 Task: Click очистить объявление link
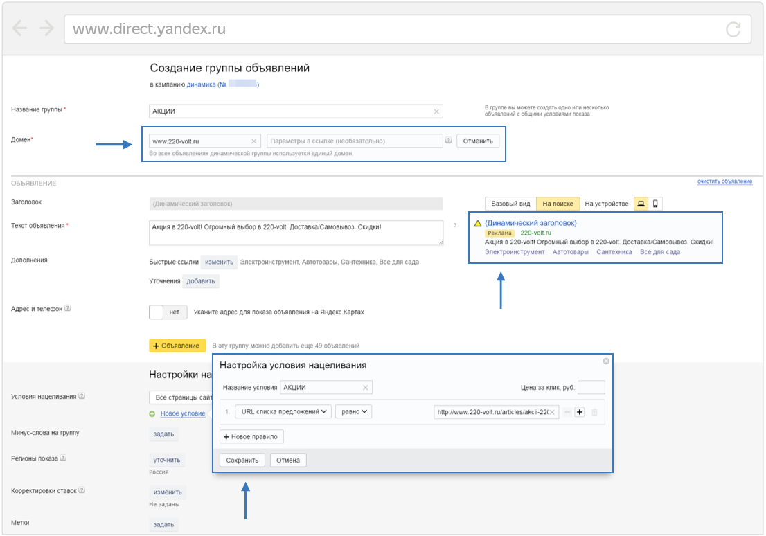724,181
